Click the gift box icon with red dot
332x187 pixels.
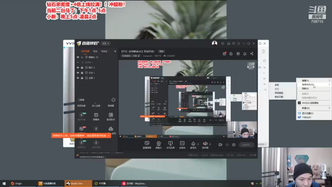point(224,54)
